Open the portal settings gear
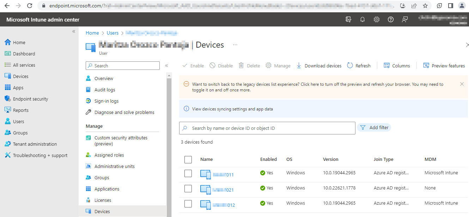Image resolution: width=469 pixels, height=217 pixels. (x=377, y=20)
